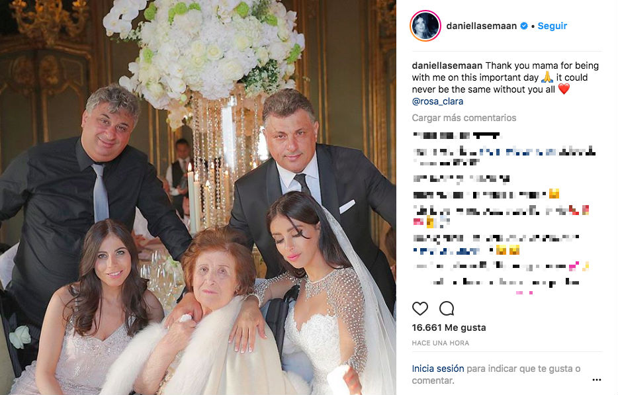Open the three-dot more options menu
618x395 pixels.
(597, 380)
